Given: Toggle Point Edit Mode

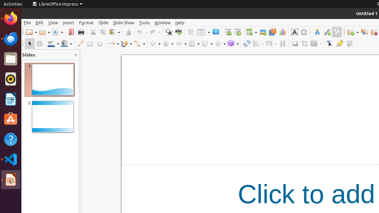Looking at the screenshot, I should (330, 43).
